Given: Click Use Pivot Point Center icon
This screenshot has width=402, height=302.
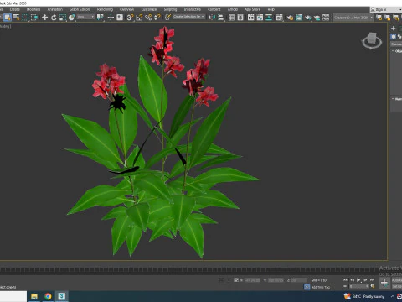Looking at the screenshot, I should click(100, 18).
